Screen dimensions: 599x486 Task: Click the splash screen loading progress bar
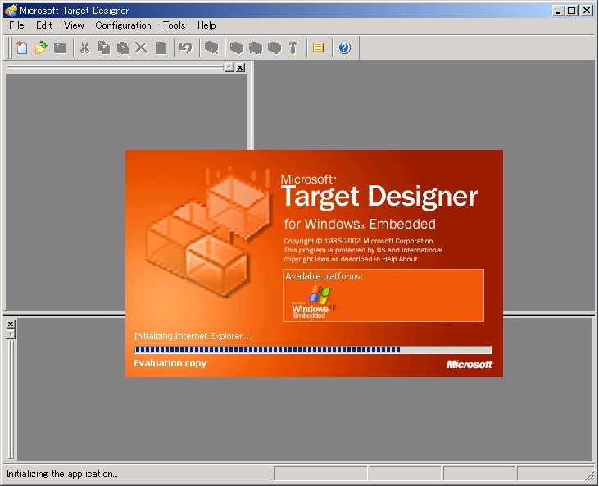click(x=313, y=350)
